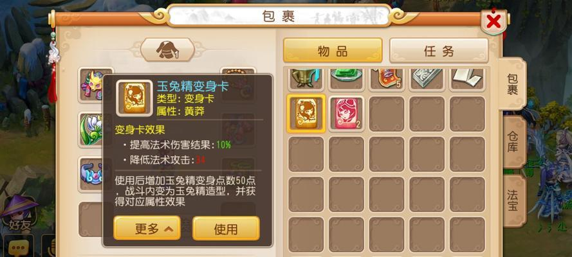Close the inventory with red X
Screen dimensions: 572x257
tap(494, 22)
